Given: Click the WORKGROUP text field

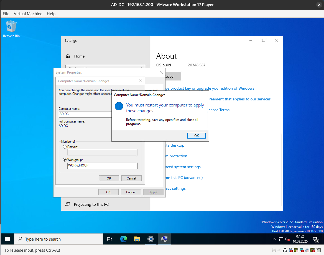Looking at the screenshot, I should [103, 166].
